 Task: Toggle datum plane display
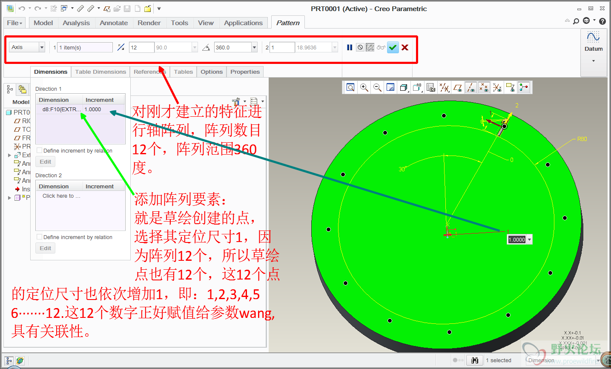pyautogui.click(x=458, y=87)
